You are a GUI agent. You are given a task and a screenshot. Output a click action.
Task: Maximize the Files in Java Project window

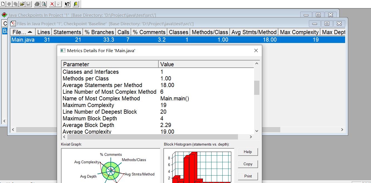click(x=327, y=24)
